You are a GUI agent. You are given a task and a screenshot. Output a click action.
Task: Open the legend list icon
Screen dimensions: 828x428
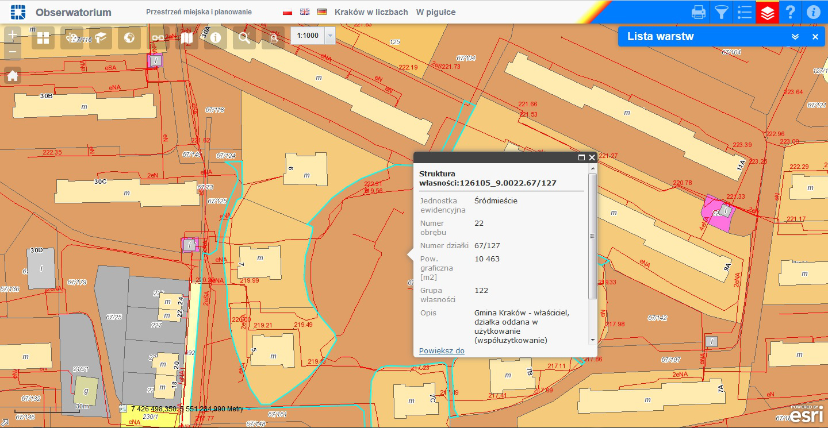[x=745, y=12]
